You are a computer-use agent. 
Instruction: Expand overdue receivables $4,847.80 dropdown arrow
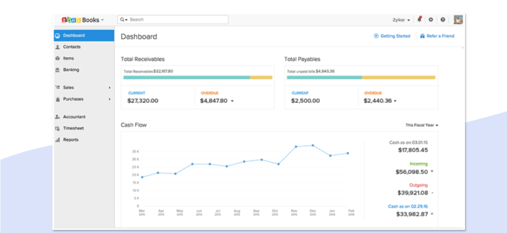(232, 101)
